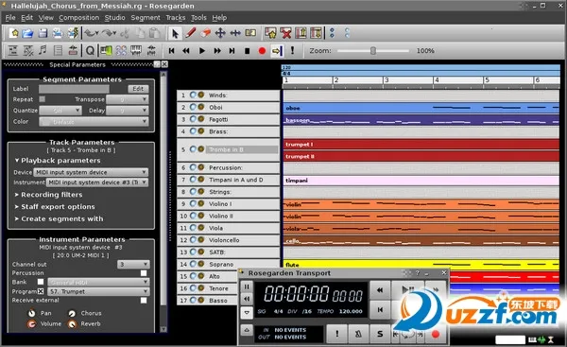The image size is (567, 347).
Task: Toggle the scroll-to-follow-playback arrow
Action: 277,51
